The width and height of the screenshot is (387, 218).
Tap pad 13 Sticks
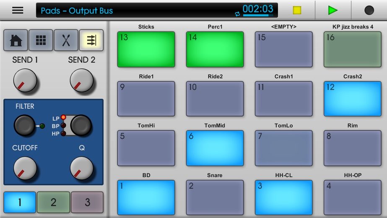[146, 49]
